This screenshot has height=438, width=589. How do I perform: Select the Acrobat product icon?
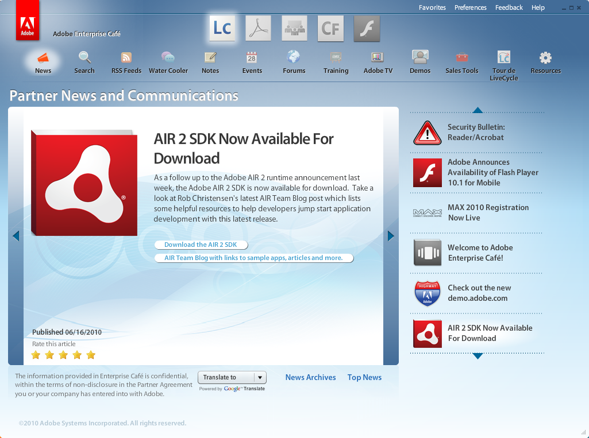coord(259,28)
